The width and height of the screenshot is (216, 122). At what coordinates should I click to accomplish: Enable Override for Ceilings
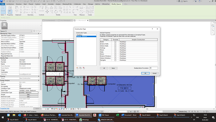[x=115, y=48]
